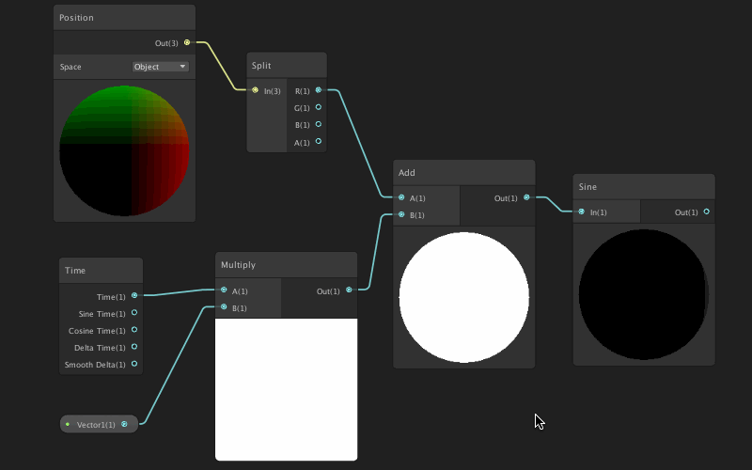Click the Add node Out(1) output port
Viewport: 752px width, 470px height.
(526, 197)
